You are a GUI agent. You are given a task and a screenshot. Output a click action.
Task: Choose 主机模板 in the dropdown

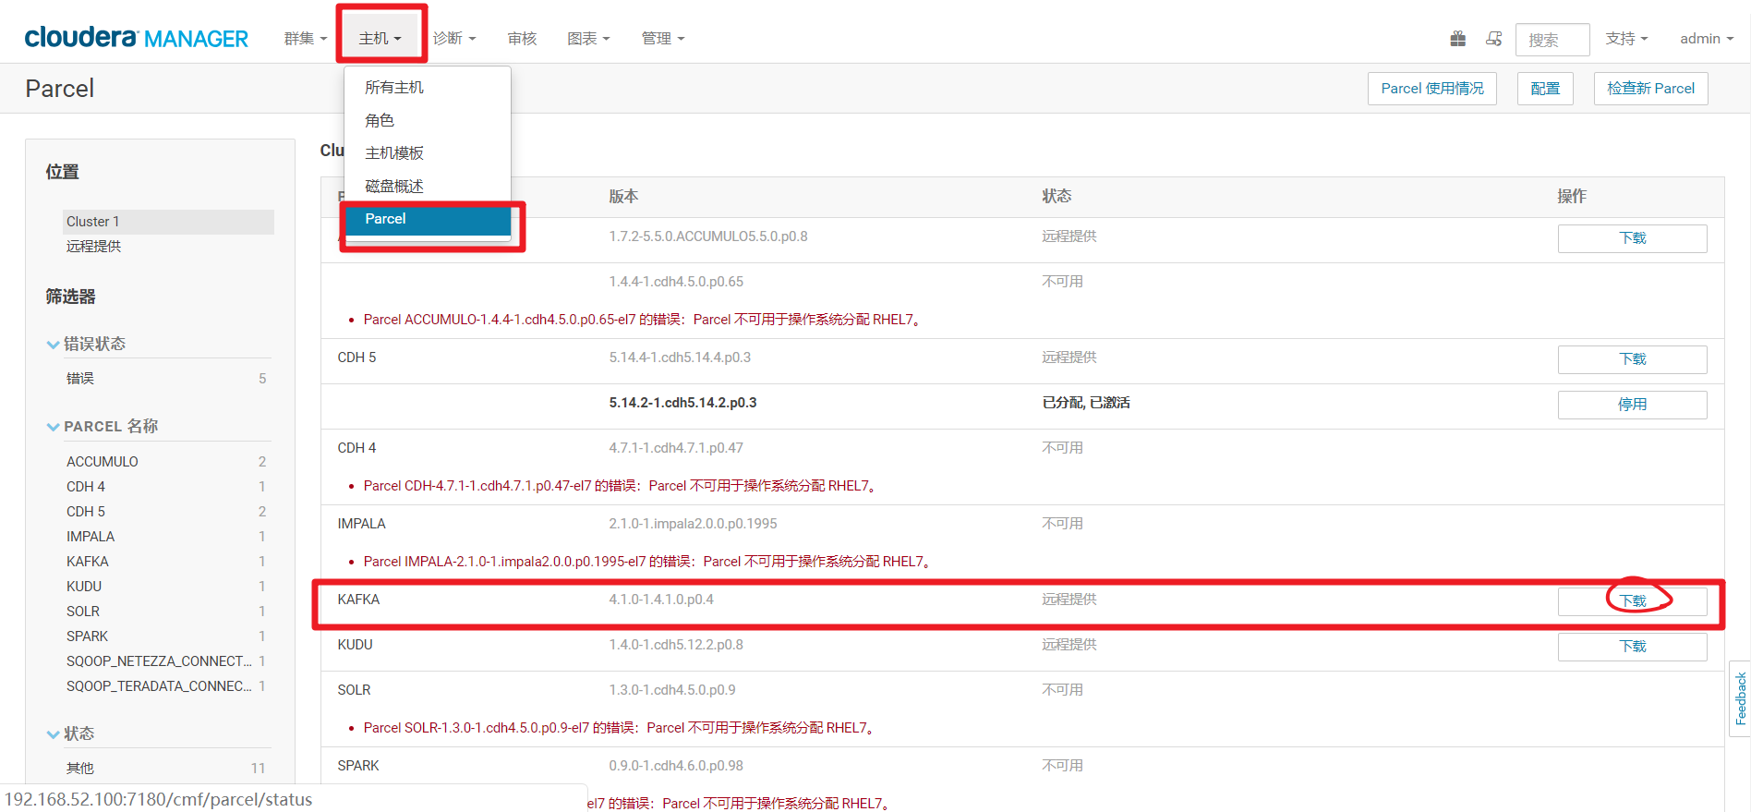point(428,152)
